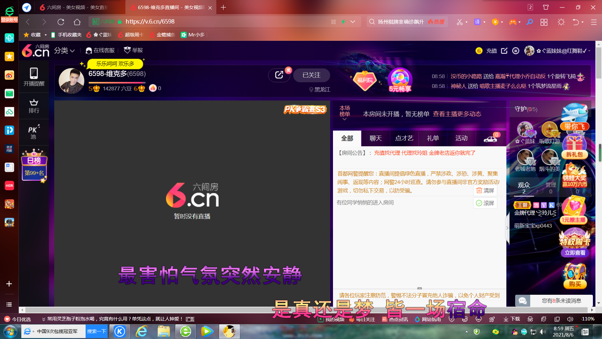This screenshot has width=602, height=339.
Task: Open the game controller icon in toolbar
Action: [x=513, y=22]
